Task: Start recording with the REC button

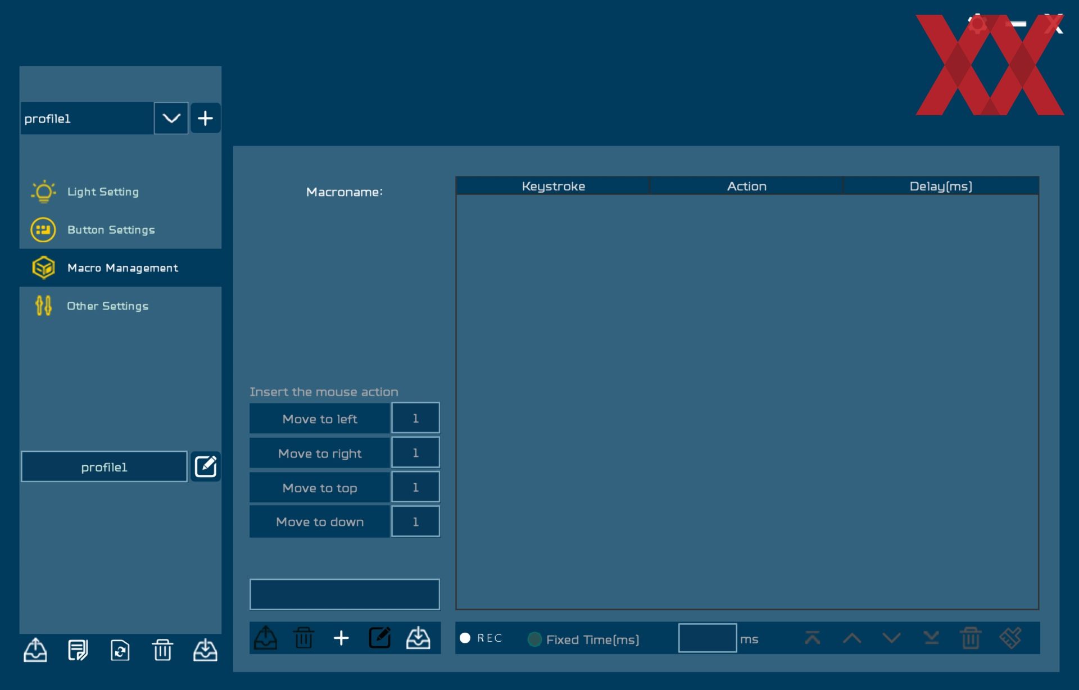Action: coord(480,638)
